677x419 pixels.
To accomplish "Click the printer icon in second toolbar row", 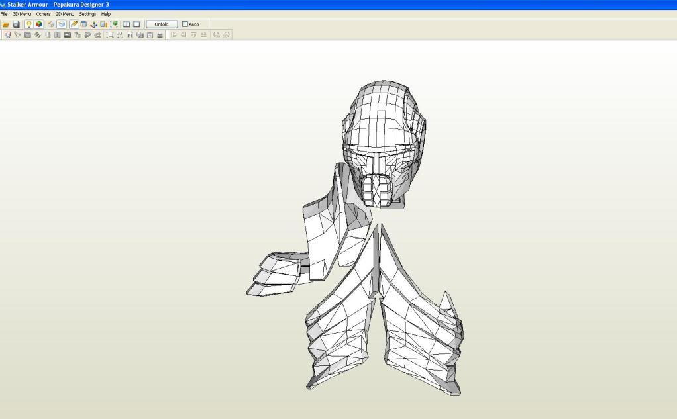I will [x=160, y=35].
